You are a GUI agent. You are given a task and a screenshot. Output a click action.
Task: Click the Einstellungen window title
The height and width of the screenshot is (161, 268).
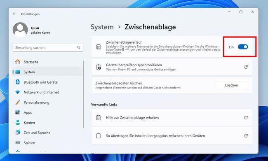30,14
